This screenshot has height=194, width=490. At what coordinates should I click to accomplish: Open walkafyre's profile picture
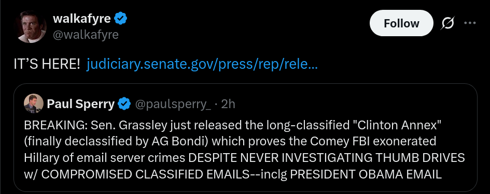tap(32, 26)
